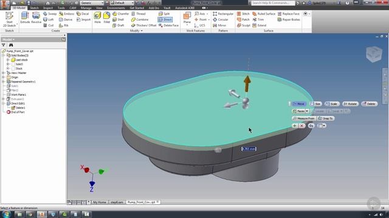Image resolution: width=389 pixels, height=218 pixels.
Task: Click the Import command
Action: click(x=84, y=19)
